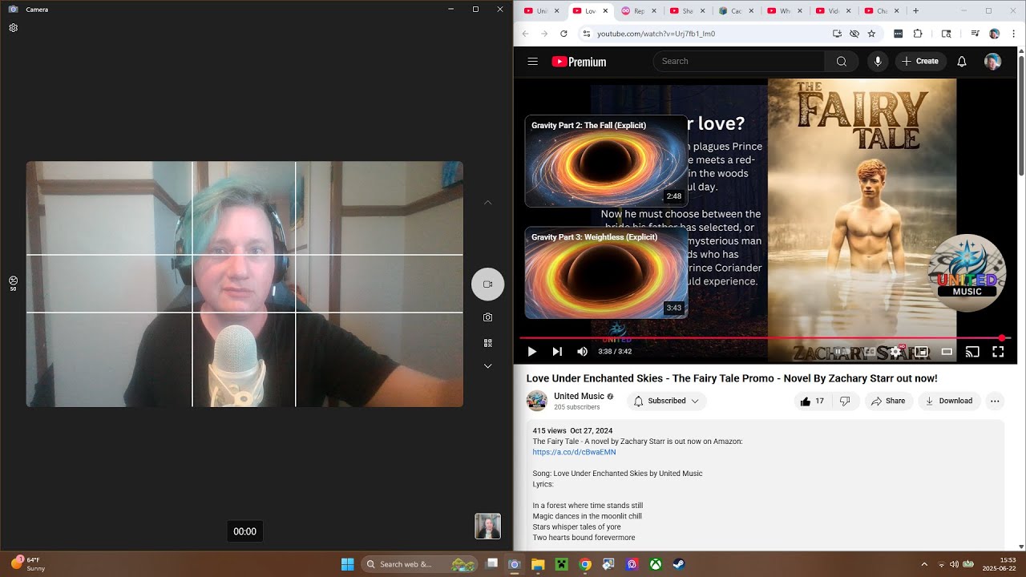Screen dimensions: 1026x577
Task: Open United Music channel avatar
Action: (536, 401)
